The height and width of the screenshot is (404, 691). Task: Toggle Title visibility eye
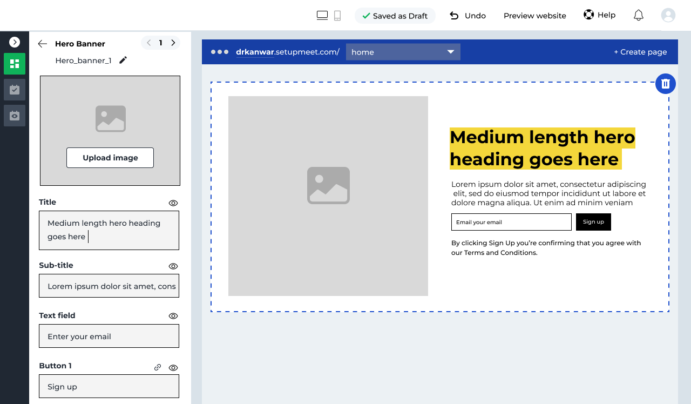[173, 203]
